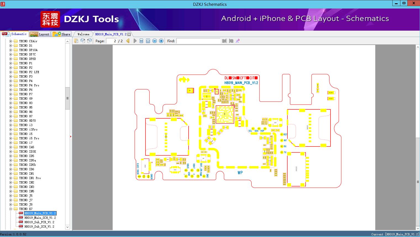420x237 pixels.
Task: Click the Version:1.0.0.52 status text
Action: 13,235
